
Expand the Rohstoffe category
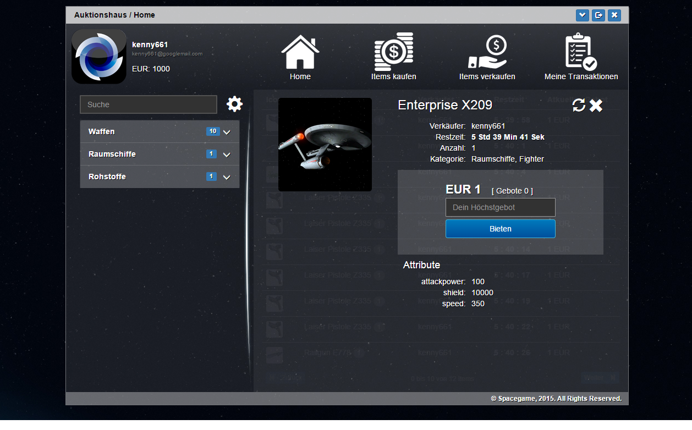pyautogui.click(x=160, y=177)
